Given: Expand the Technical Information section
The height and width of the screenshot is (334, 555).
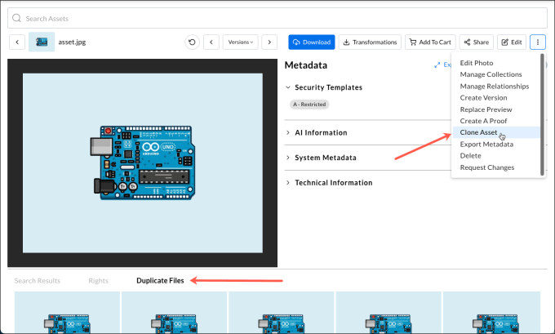Looking at the screenshot, I should click(288, 183).
